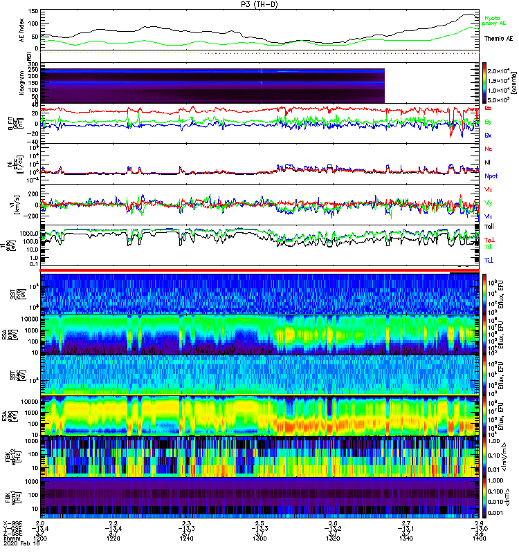519x553 pixels.
Task: Click the plot title P3 (TH-D)
Action: coord(259,4)
